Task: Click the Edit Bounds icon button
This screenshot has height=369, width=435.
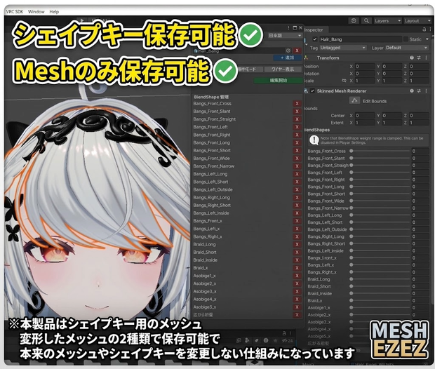Action: [x=354, y=101]
